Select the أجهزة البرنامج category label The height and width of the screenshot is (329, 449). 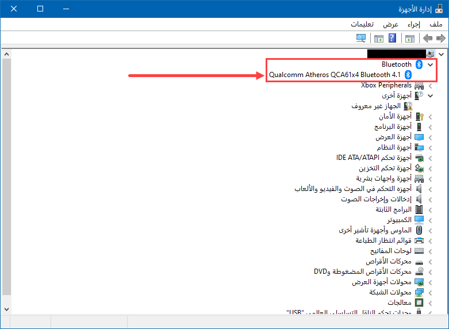(x=393, y=127)
